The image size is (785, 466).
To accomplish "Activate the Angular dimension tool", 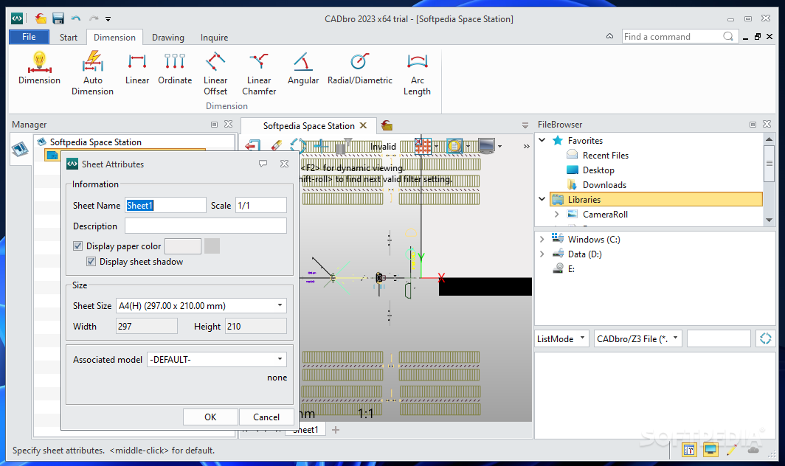I will (x=303, y=68).
